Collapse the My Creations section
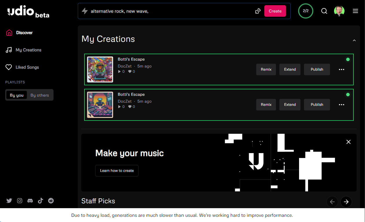Screen dimensions: 365x222 (x=354, y=40)
